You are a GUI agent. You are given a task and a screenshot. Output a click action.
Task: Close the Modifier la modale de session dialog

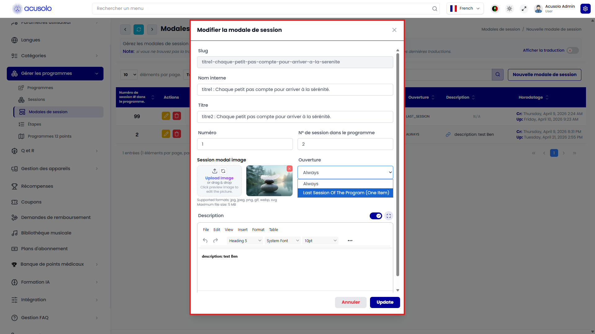pyautogui.click(x=394, y=30)
